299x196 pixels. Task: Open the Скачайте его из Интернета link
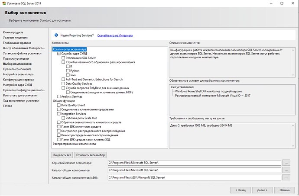point(115,35)
